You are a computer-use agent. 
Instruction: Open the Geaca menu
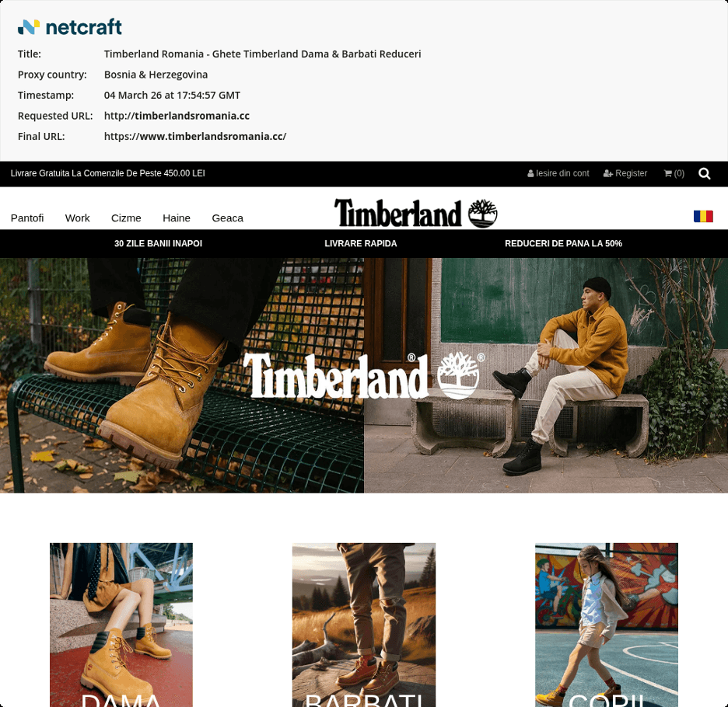(x=227, y=218)
